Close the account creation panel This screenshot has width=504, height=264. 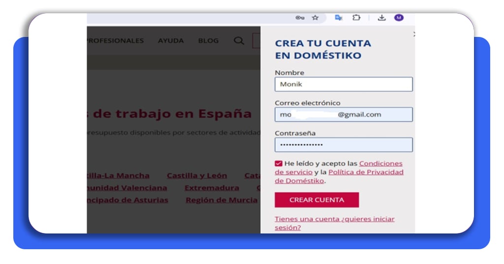[413, 34]
